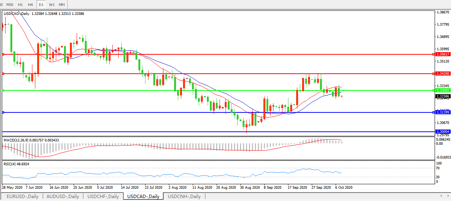
Task: Click the 1.34200 resistance price label
Action: click(443, 74)
